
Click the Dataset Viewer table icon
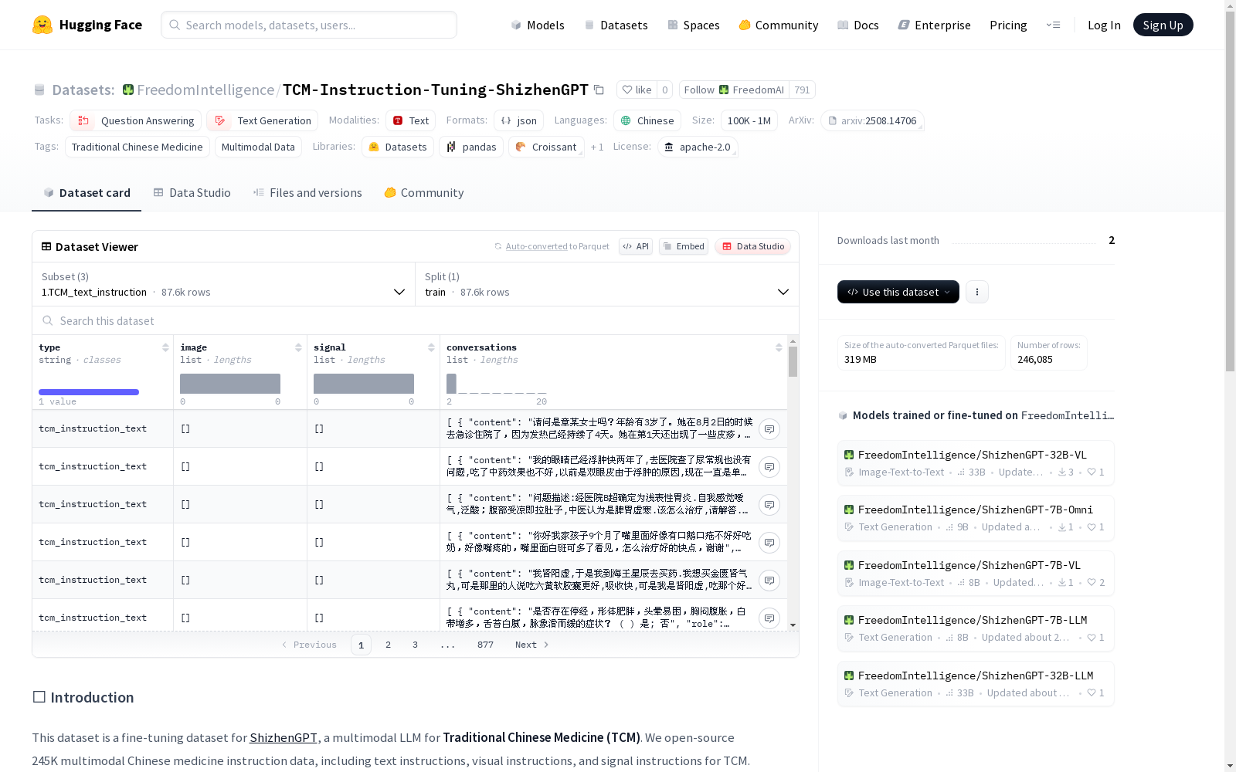coord(46,247)
